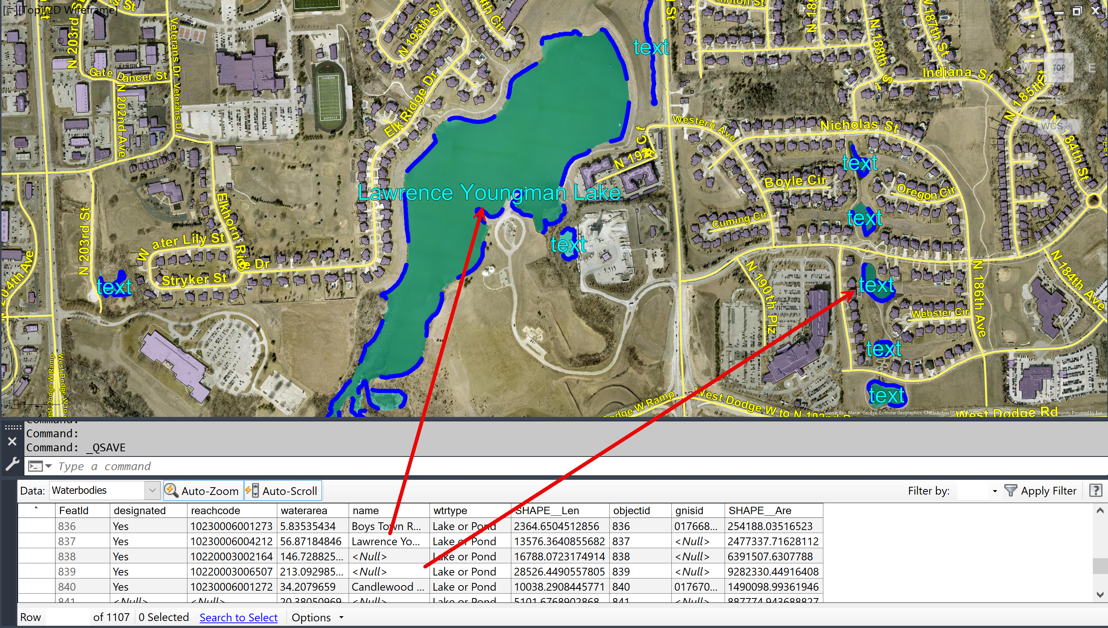Click the command line customize wrench icon

[x=12, y=464]
